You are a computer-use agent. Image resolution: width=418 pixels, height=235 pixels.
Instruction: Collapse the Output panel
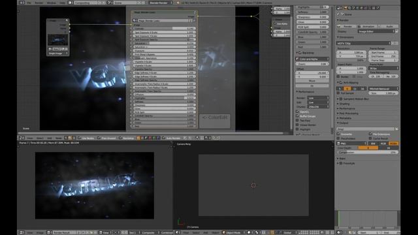[x=343, y=123]
